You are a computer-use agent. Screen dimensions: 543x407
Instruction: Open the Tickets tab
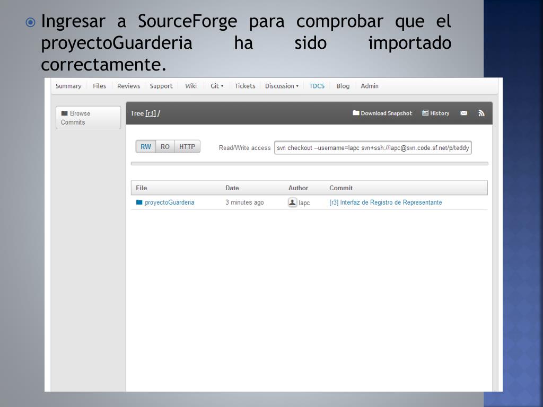tap(245, 86)
